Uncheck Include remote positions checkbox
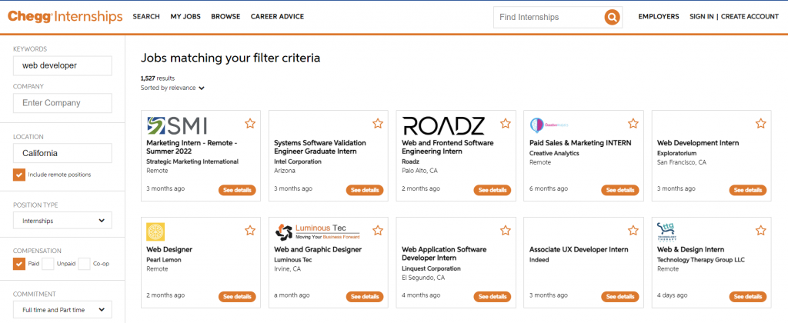Image resolution: width=788 pixels, height=323 pixels. [x=19, y=175]
